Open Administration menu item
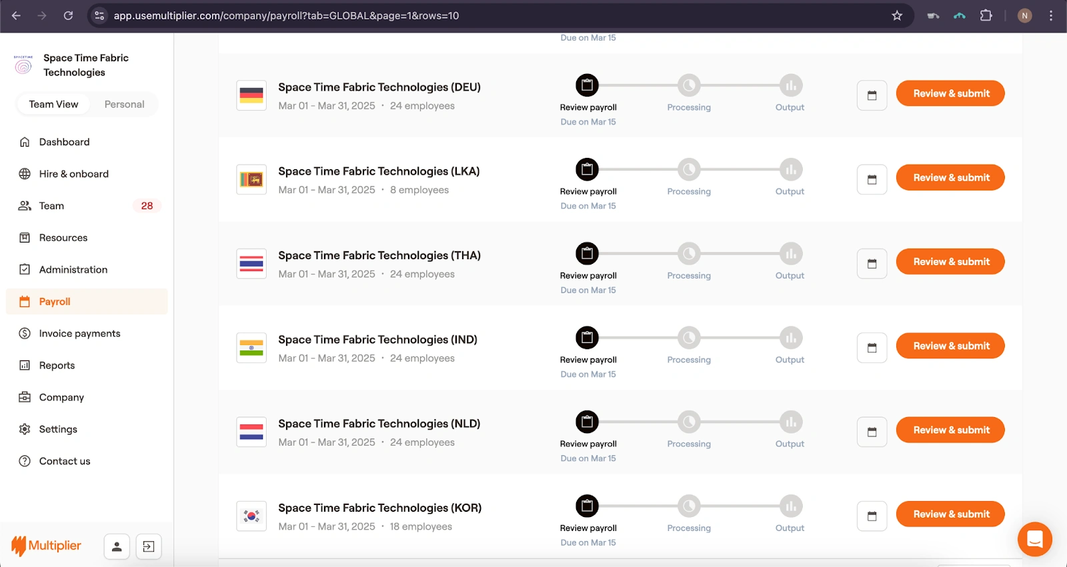The width and height of the screenshot is (1067, 567). (87, 270)
